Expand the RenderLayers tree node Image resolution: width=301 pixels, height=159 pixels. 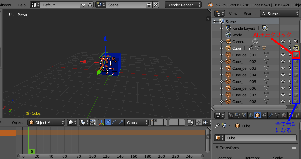[221, 28]
